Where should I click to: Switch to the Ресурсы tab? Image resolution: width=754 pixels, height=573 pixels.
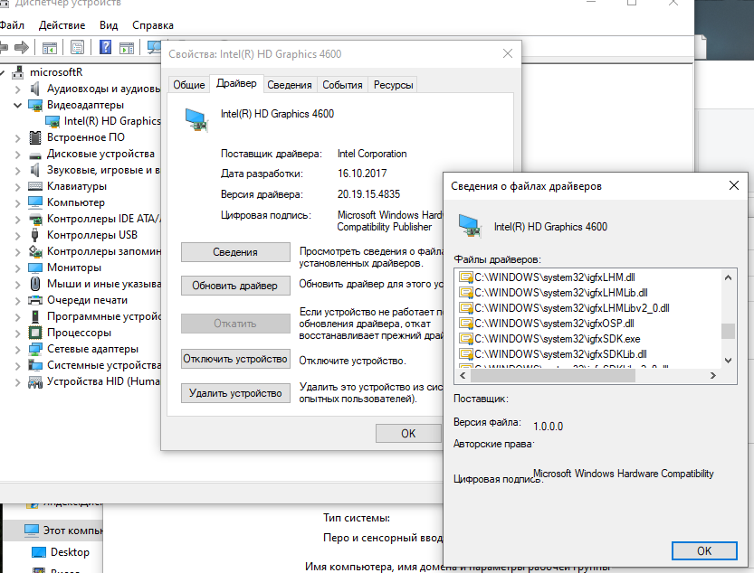pos(394,85)
